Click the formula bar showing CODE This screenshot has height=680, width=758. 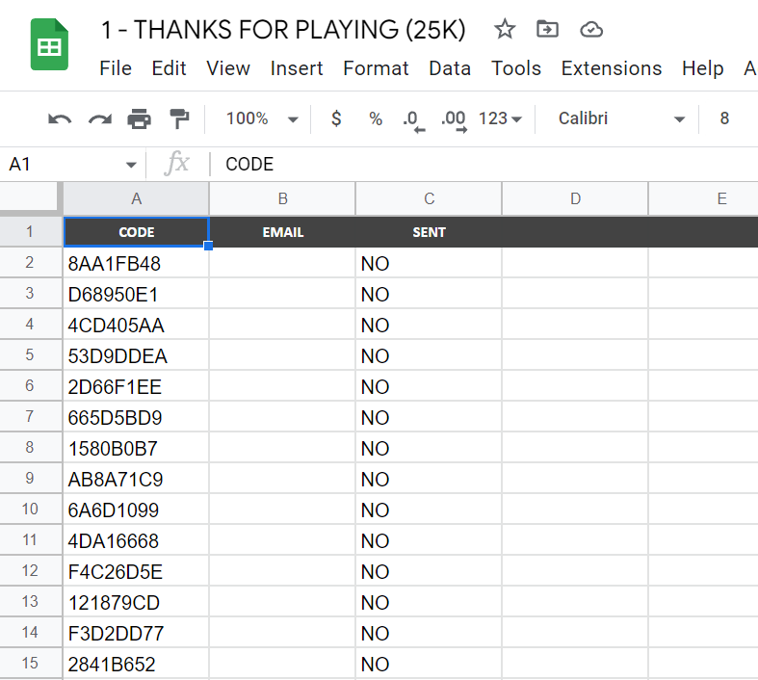click(x=484, y=165)
